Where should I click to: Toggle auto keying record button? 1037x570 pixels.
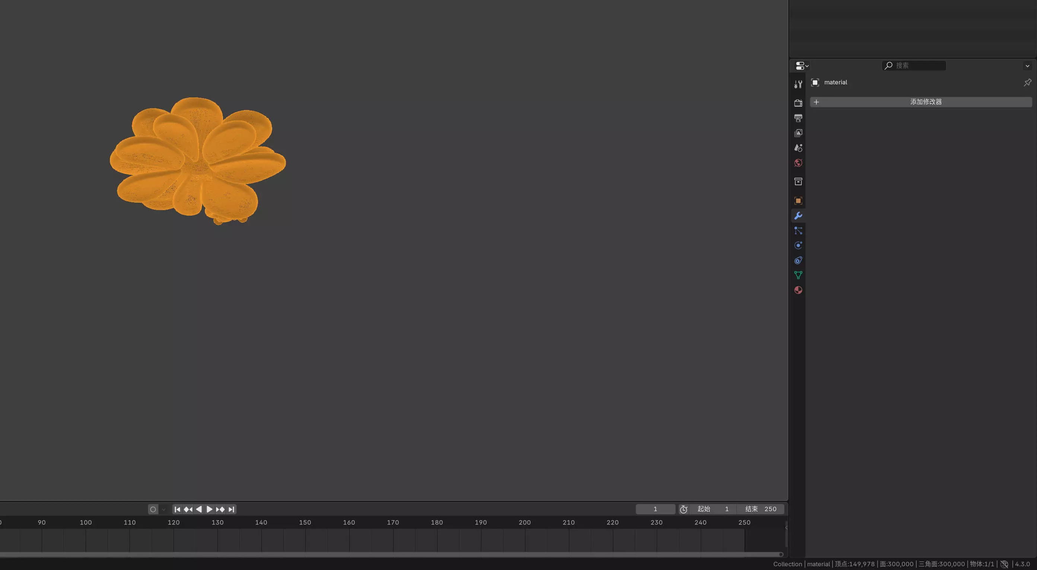(153, 509)
